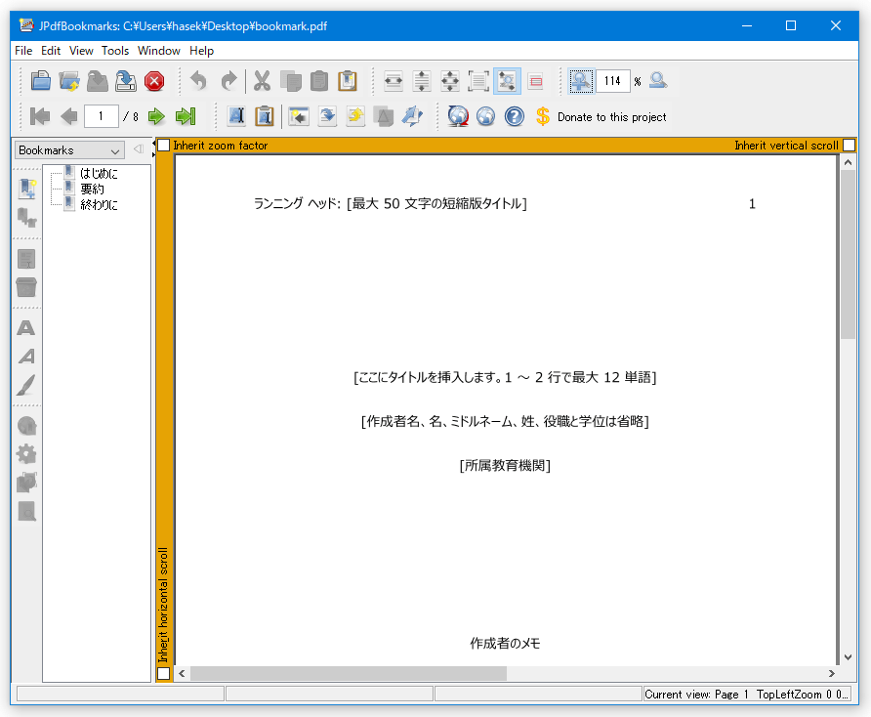Screen dimensions: 871x717
Task: Select the 終わりに bookmark
Action: click(x=99, y=204)
